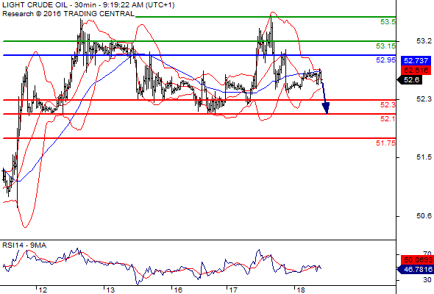Click date marker 13 on time axis
Screen dimensions: 434x294
click(x=110, y=290)
